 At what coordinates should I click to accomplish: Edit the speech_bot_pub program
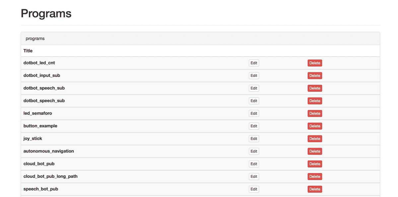(254, 189)
